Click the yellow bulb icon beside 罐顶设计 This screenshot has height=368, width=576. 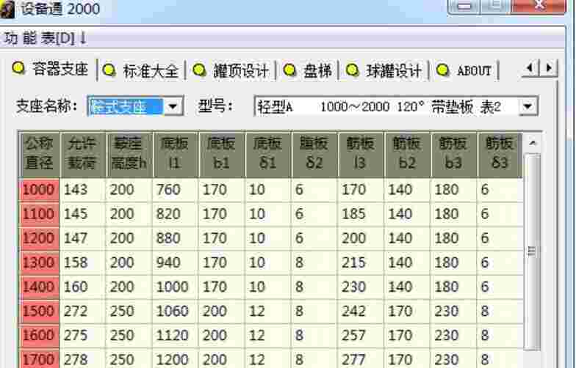pos(200,70)
